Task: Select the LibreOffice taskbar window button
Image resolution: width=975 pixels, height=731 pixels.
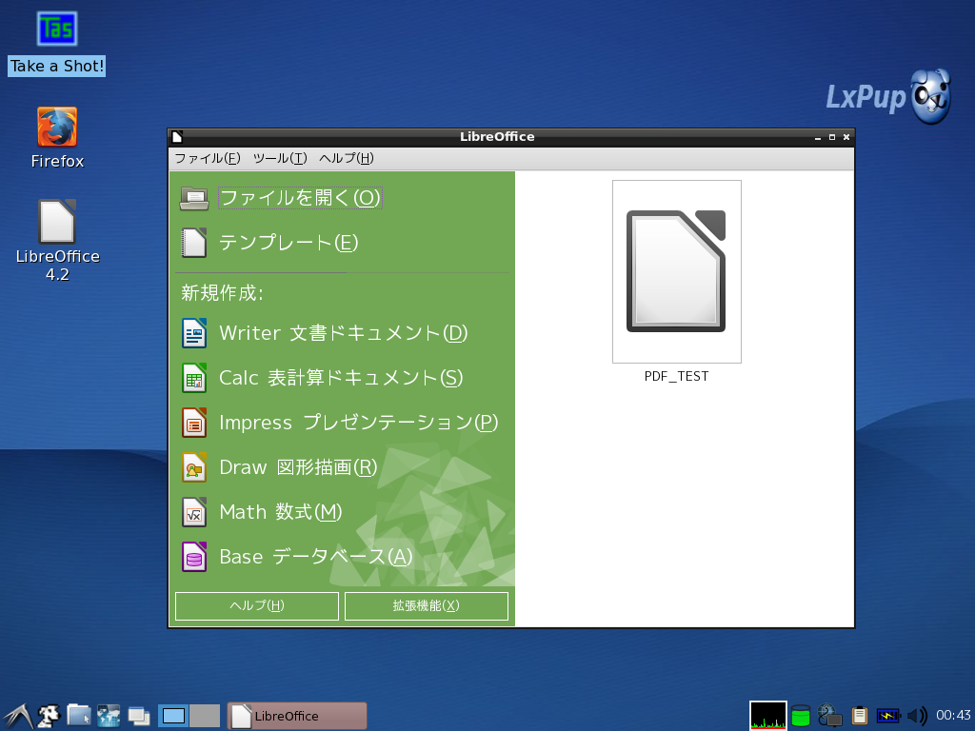Action: point(297,716)
